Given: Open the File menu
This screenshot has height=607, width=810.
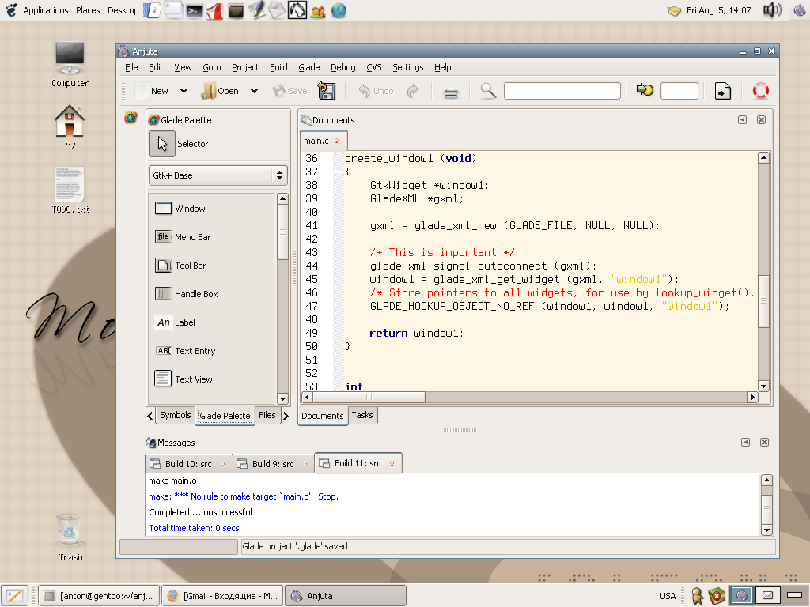Looking at the screenshot, I should 131,67.
